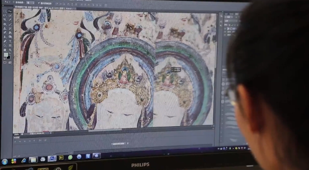Select the Lasso tool
The image size is (309, 170).
(x=5, y=15)
